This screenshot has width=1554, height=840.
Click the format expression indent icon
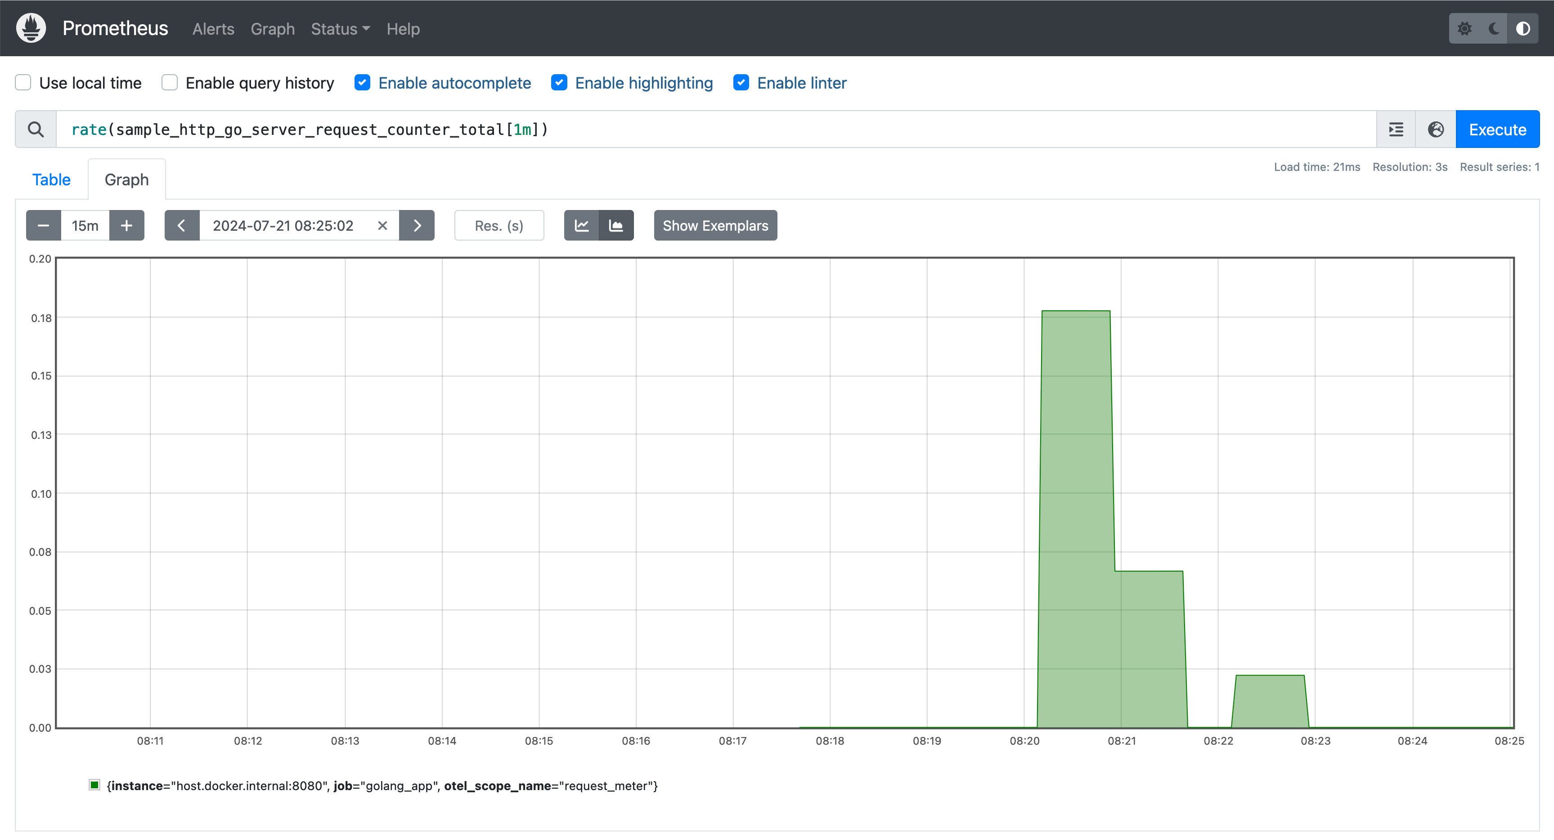[x=1396, y=129]
